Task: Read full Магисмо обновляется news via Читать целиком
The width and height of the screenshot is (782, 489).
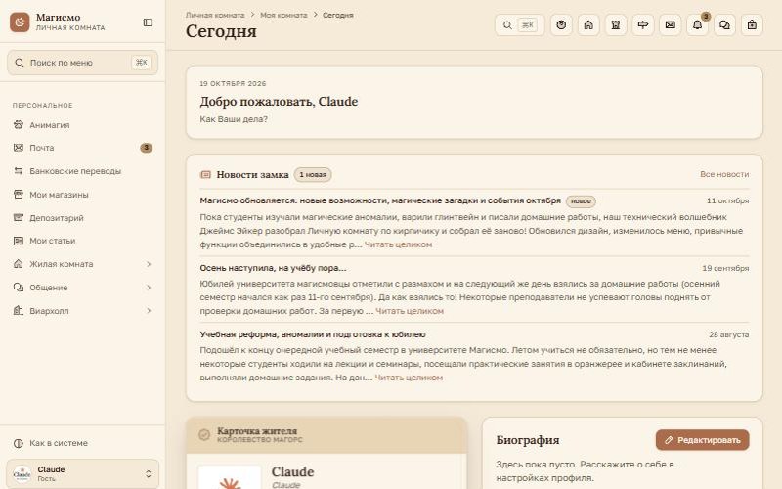Action: (x=398, y=244)
